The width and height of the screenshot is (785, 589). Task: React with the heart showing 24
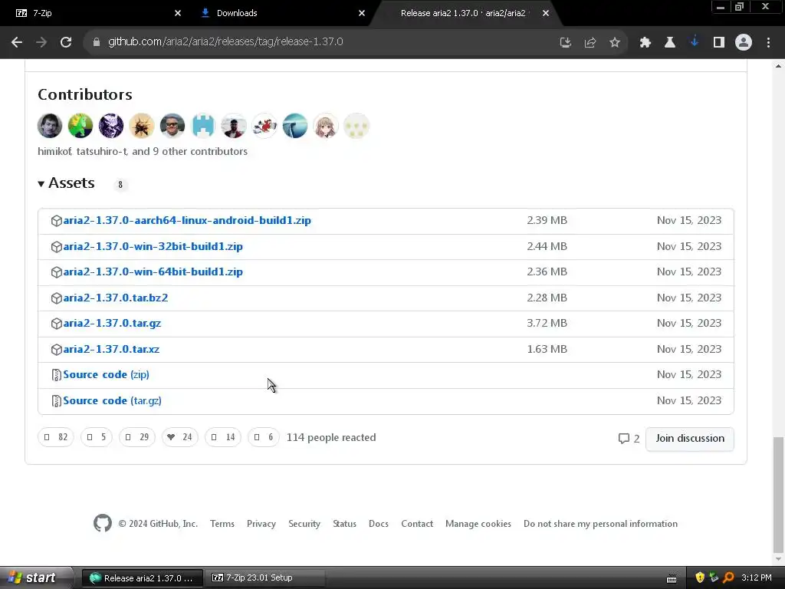pyautogui.click(x=179, y=437)
